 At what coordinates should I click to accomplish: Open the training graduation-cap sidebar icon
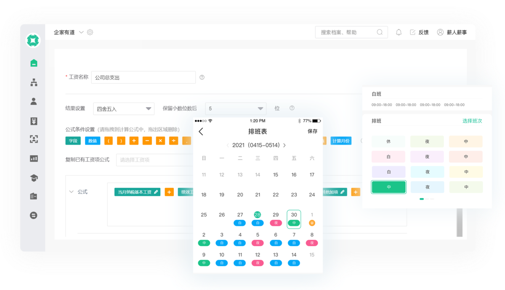[33, 177]
